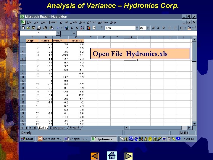Click the previous slide arrow button
213x160 pixels.
pyautogui.click(x=95, y=156)
